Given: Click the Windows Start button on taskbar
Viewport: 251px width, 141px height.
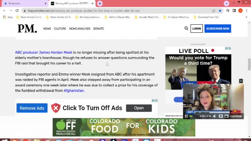Looking at the screenshot, I should 5,140.
